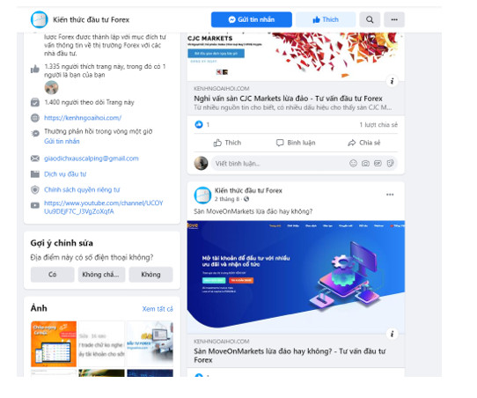477x398 pixels.
Task: Like the CJC Markets post with Thích
Action: point(227,143)
